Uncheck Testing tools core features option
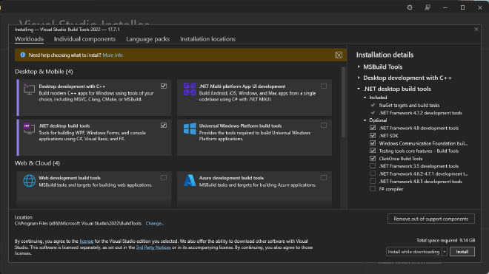Image resolution: width=489 pixels, height=274 pixels. [373, 151]
